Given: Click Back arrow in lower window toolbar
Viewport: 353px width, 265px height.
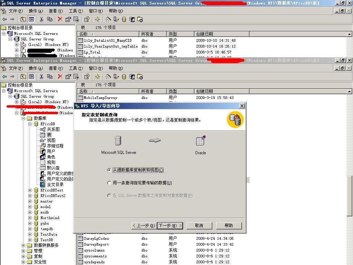Looking at the screenshot, I should [4, 77].
